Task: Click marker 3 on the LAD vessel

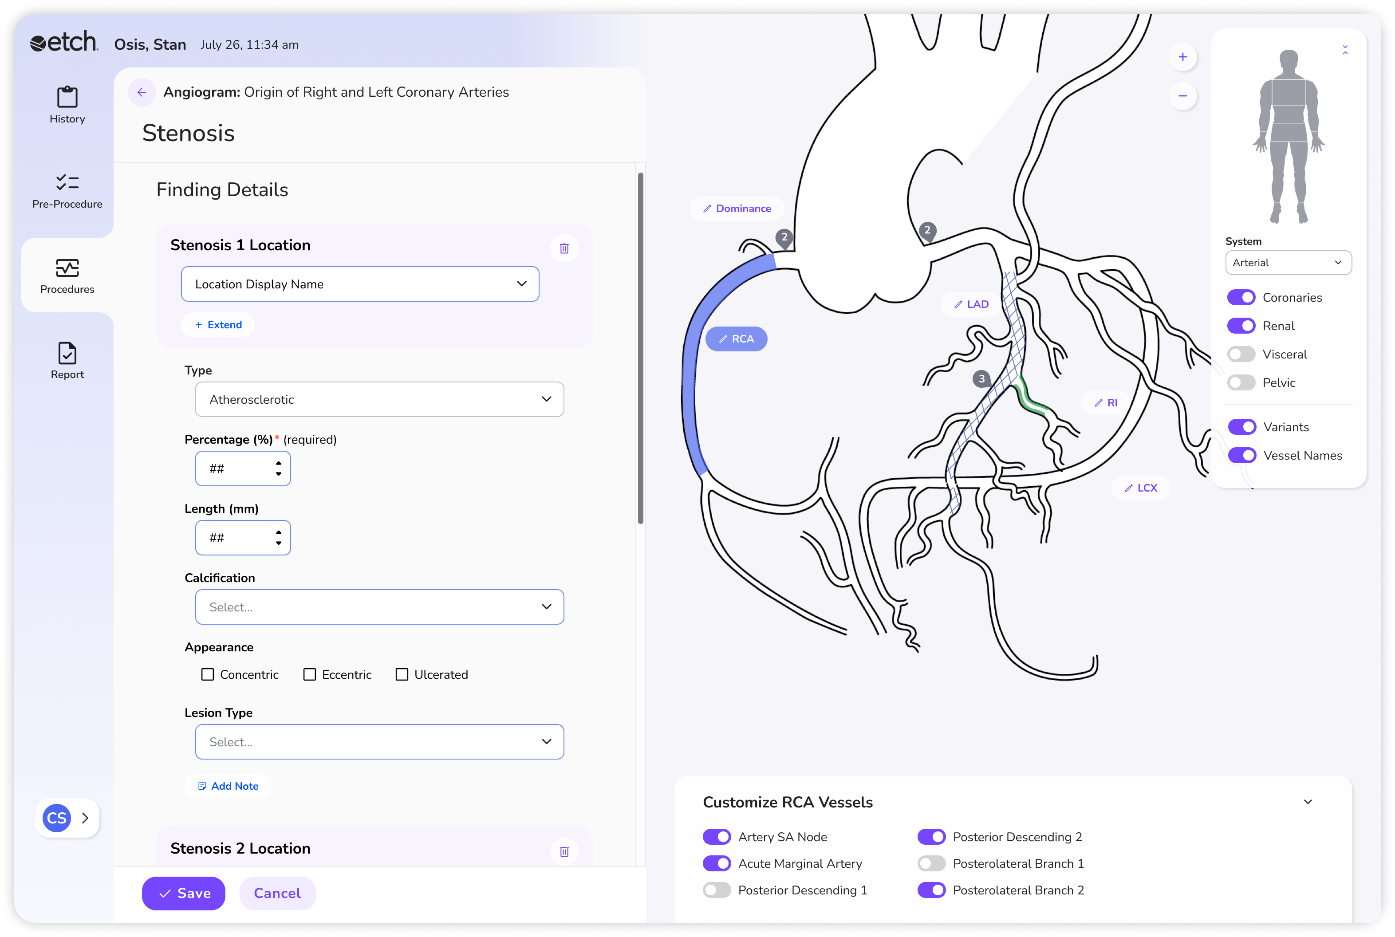Action: point(981,379)
